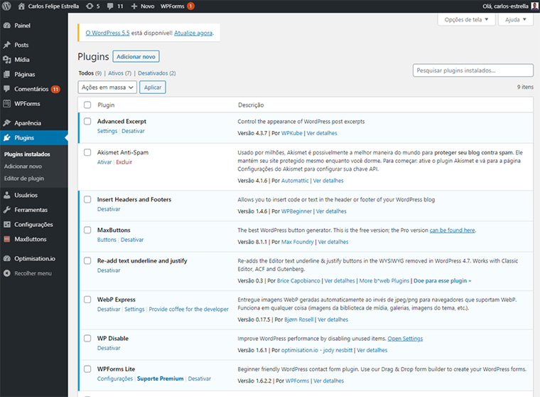Click the Atualize agora update link
Image resolution: width=540 pixels, height=397 pixels.
tap(193, 33)
